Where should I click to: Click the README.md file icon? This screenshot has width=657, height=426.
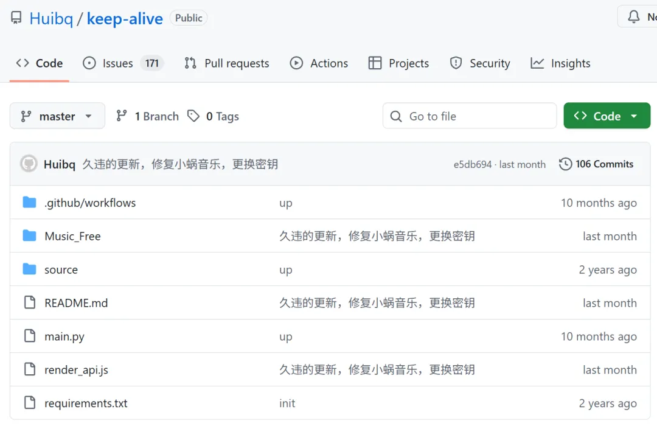pyautogui.click(x=30, y=302)
